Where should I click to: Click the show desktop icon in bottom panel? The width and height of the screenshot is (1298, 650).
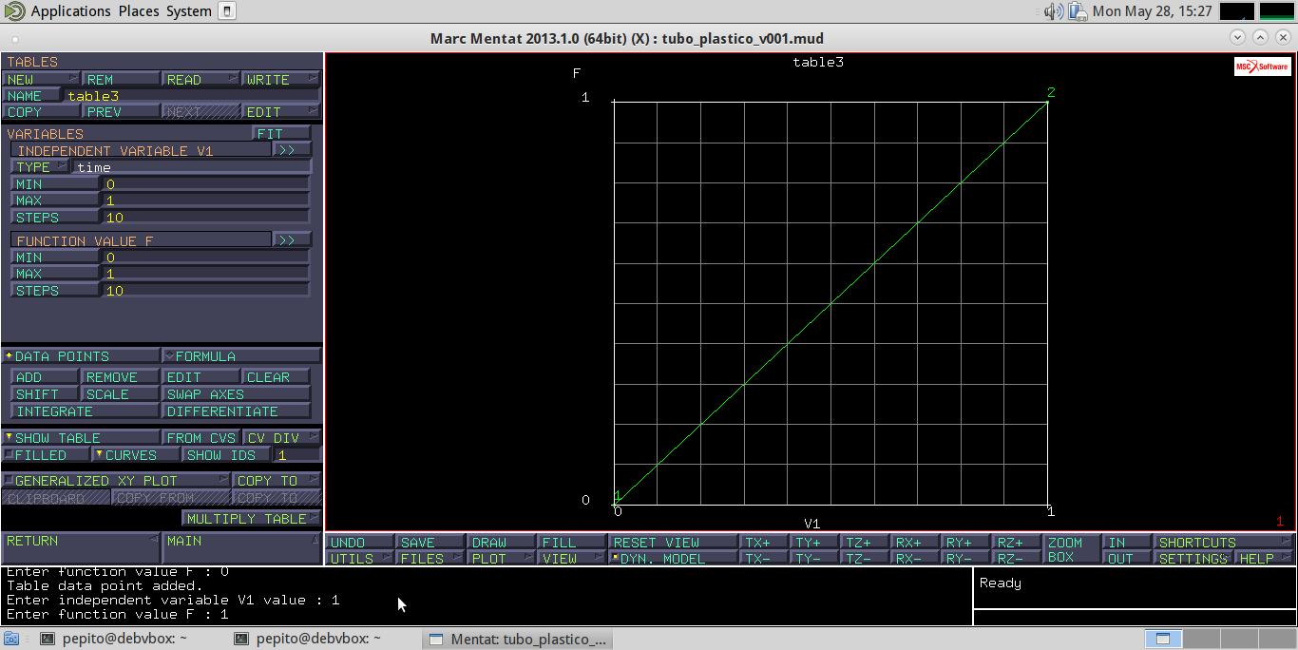point(11,640)
